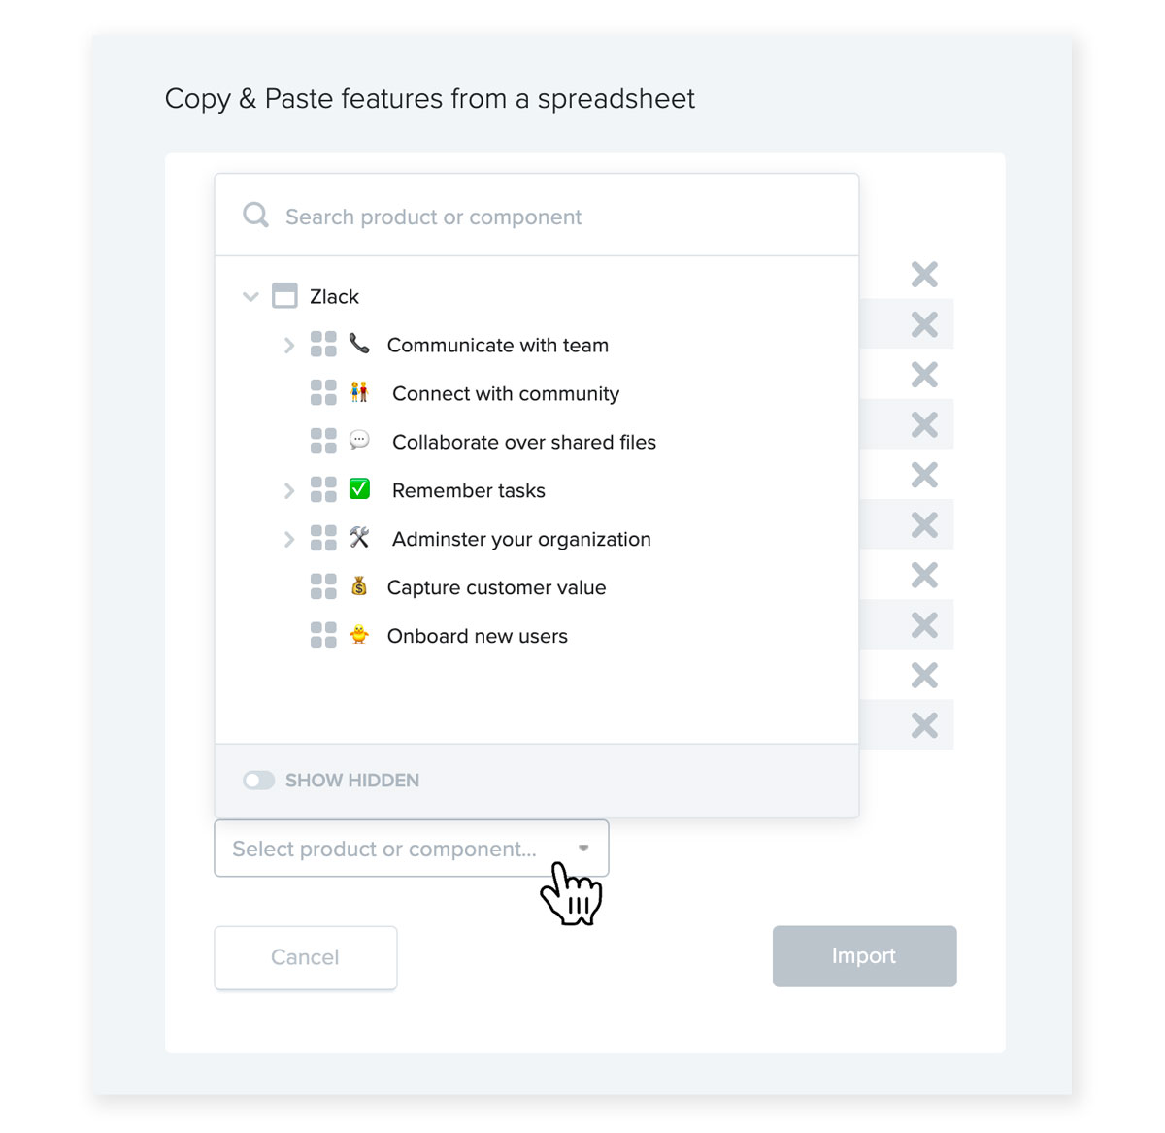Viewport: 1165px width, 1133px height.
Task: Open the Select product or component dropdown
Action: tap(412, 849)
